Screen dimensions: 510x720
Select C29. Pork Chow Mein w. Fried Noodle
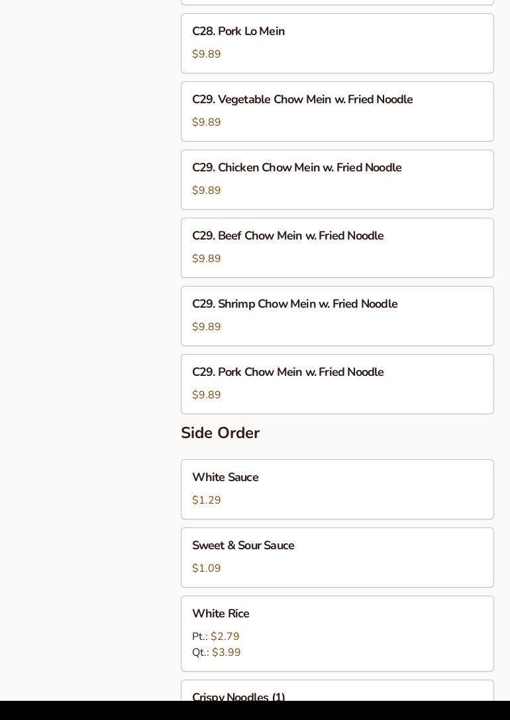click(287, 373)
